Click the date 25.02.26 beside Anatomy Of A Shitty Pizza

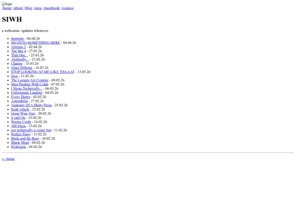pos(61,105)
